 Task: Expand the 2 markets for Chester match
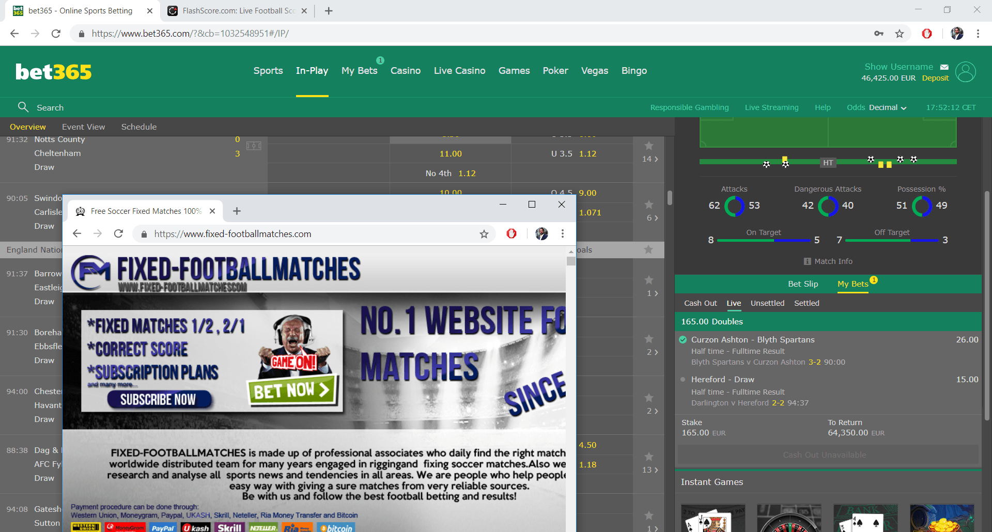(652, 411)
